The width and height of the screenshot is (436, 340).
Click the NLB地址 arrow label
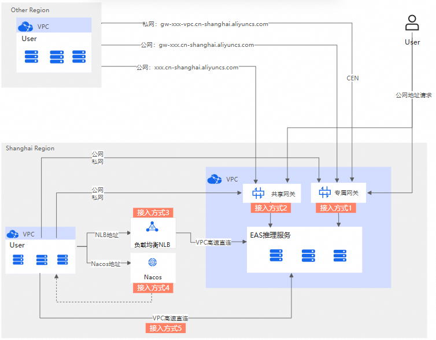click(x=107, y=235)
